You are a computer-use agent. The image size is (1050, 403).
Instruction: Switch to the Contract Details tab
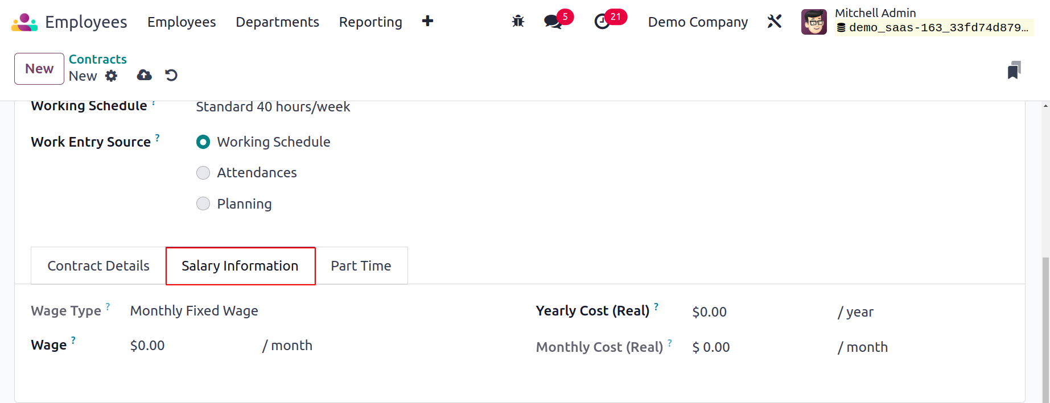[x=98, y=265]
